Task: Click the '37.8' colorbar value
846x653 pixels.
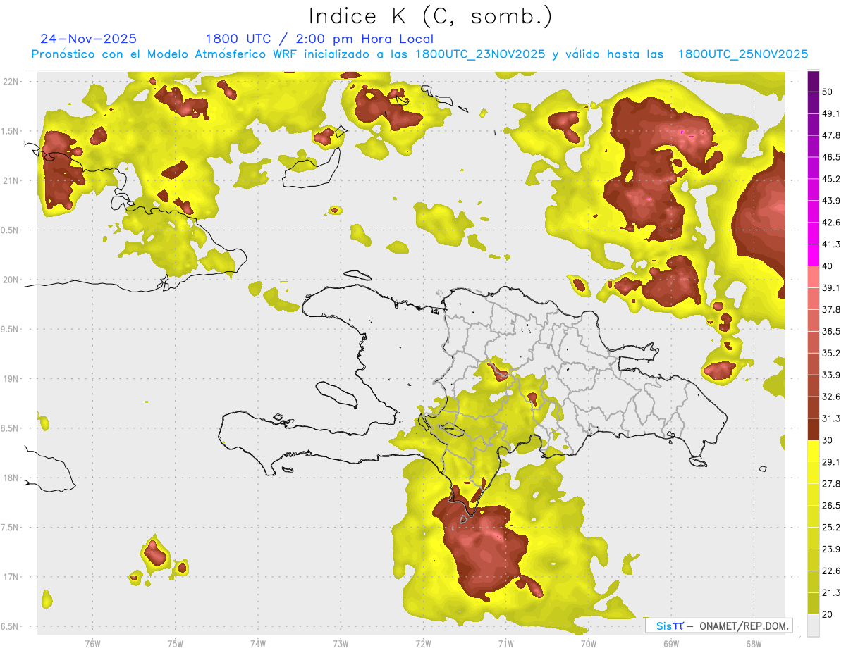Action: coord(831,309)
